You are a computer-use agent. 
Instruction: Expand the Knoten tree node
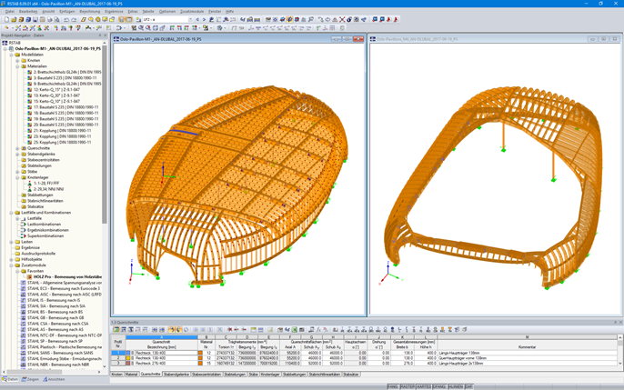[17, 60]
